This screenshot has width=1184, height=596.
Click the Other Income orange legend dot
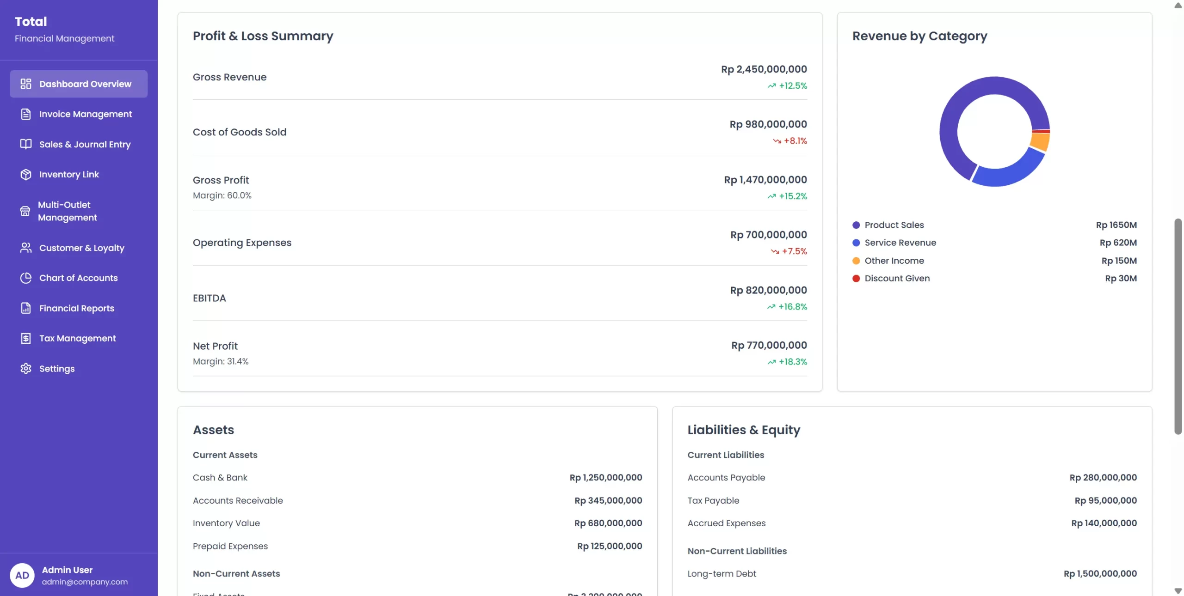(856, 261)
